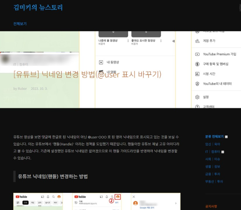
Task: Click the history clock icon beside 기록
Action: point(76,202)
